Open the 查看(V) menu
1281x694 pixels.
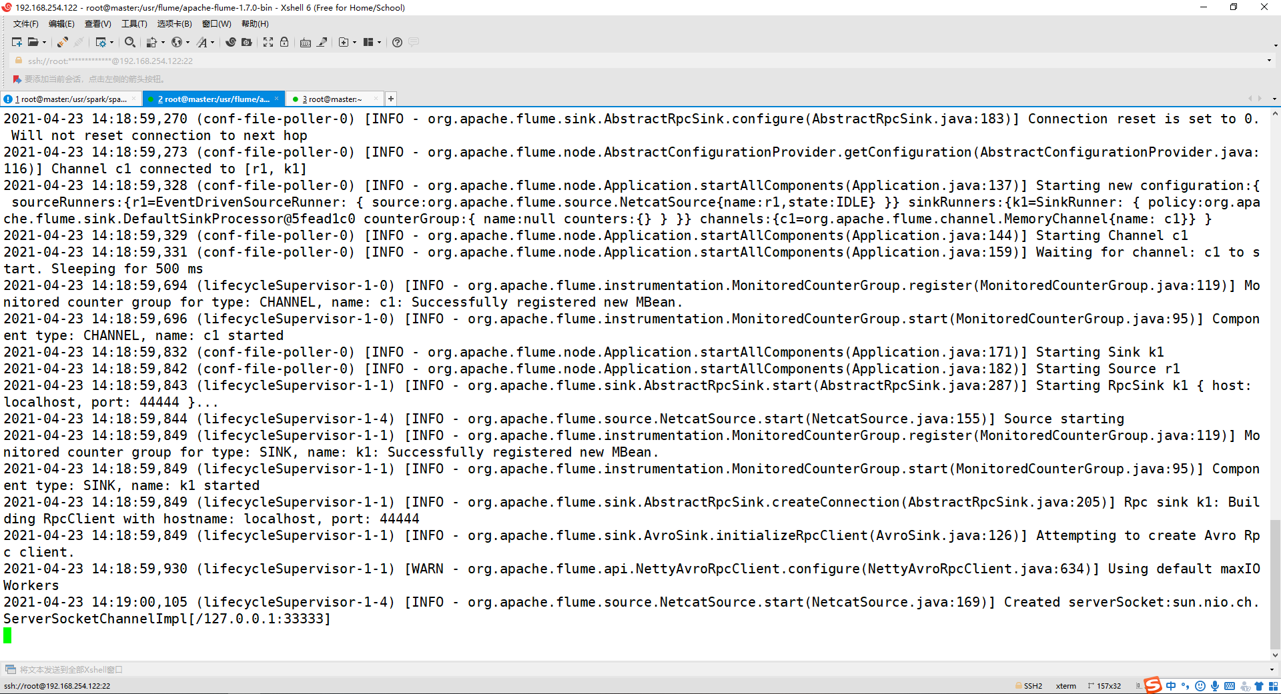pos(97,24)
